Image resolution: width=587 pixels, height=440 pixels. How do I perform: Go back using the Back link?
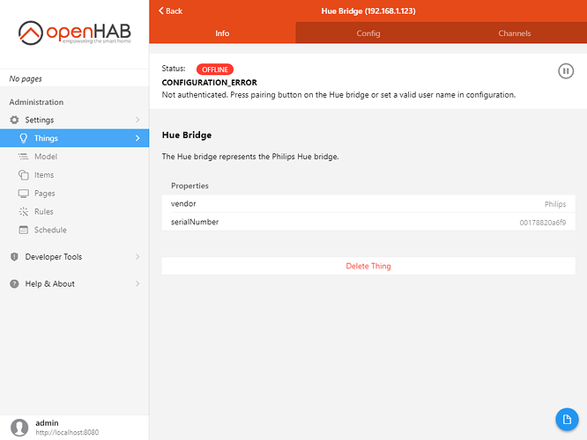(x=171, y=11)
